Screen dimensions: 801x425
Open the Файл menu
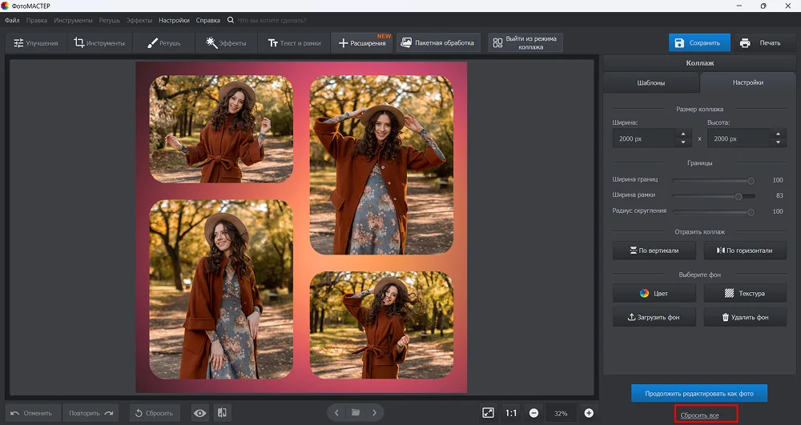(12, 20)
